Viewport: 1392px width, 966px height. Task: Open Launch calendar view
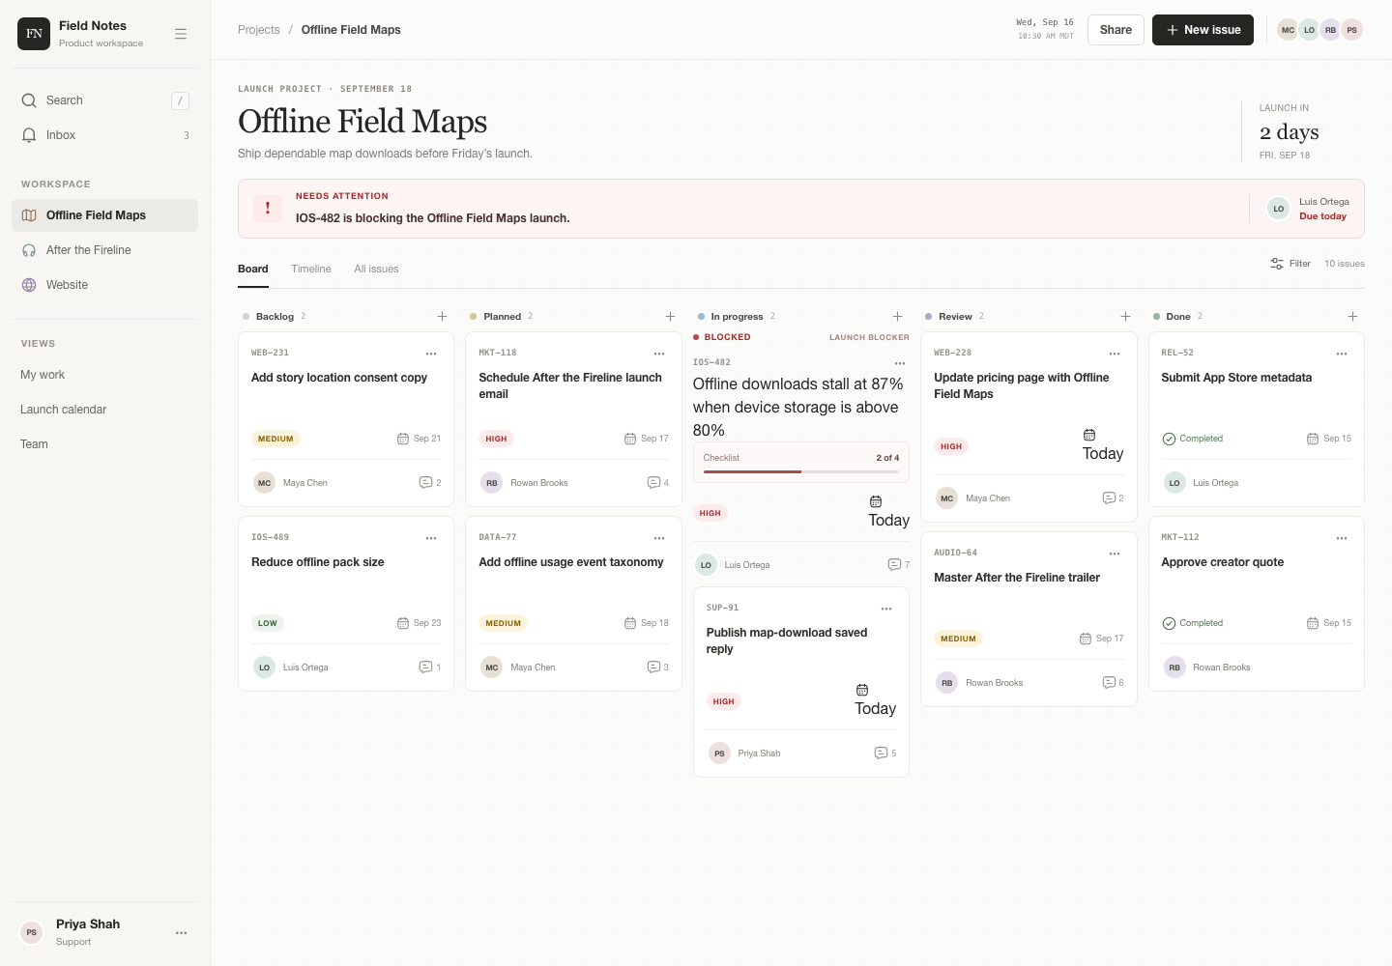click(x=104, y=410)
